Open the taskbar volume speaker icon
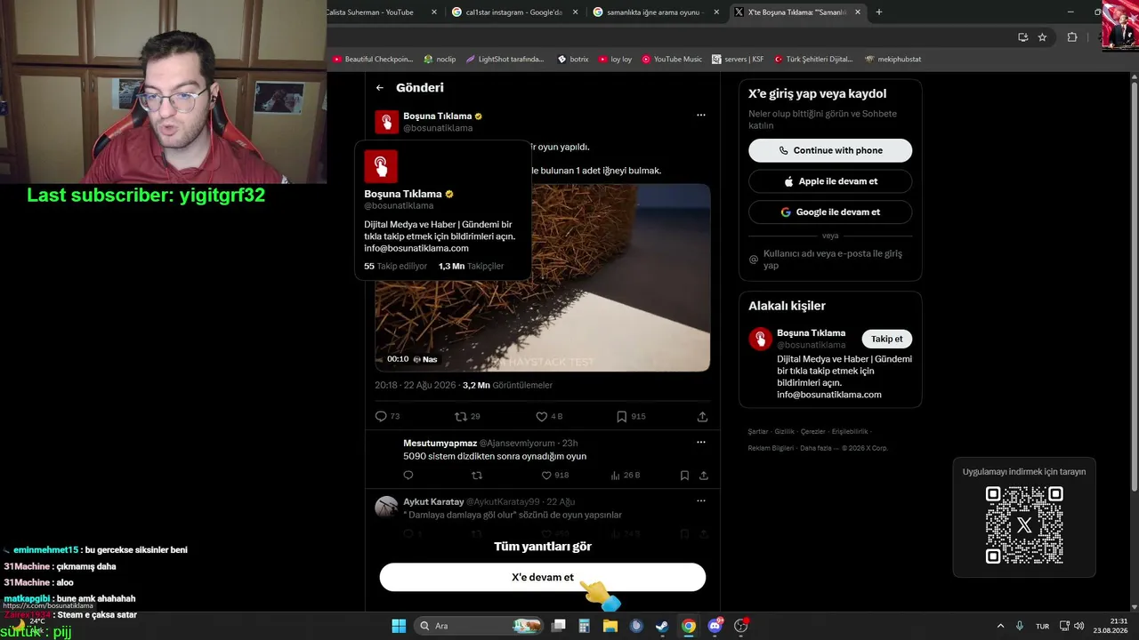Image resolution: width=1139 pixels, height=640 pixels. [x=1078, y=626]
